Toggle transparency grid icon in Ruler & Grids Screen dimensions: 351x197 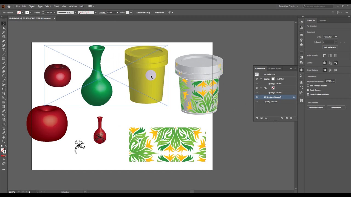point(336,56)
